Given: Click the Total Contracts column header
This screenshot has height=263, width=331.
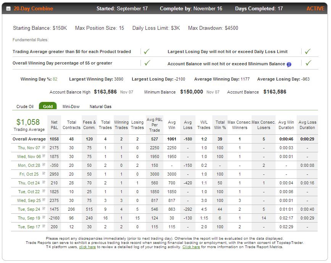Looking at the screenshot, I should point(71,125).
